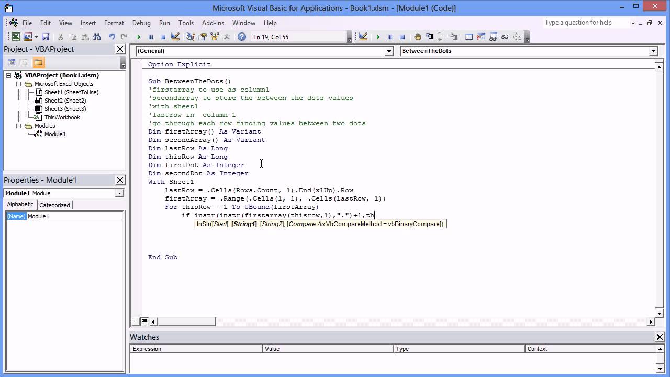Click the code window scroll down arrow
The height and width of the screenshot is (377, 670).
[659, 313]
